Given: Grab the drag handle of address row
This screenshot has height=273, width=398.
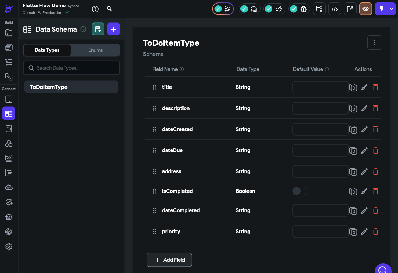Looking at the screenshot, I should pos(154,171).
